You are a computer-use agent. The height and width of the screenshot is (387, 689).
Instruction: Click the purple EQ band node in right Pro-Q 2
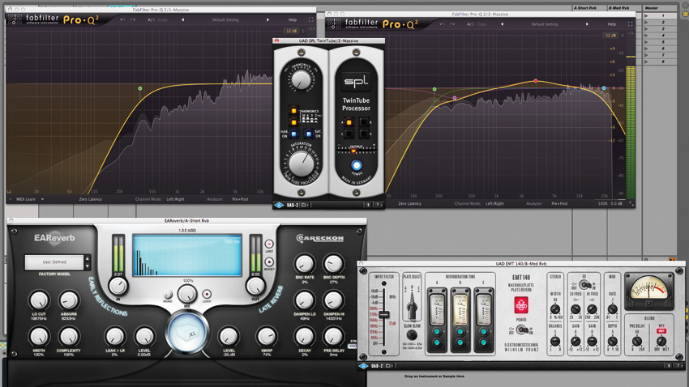(455, 98)
